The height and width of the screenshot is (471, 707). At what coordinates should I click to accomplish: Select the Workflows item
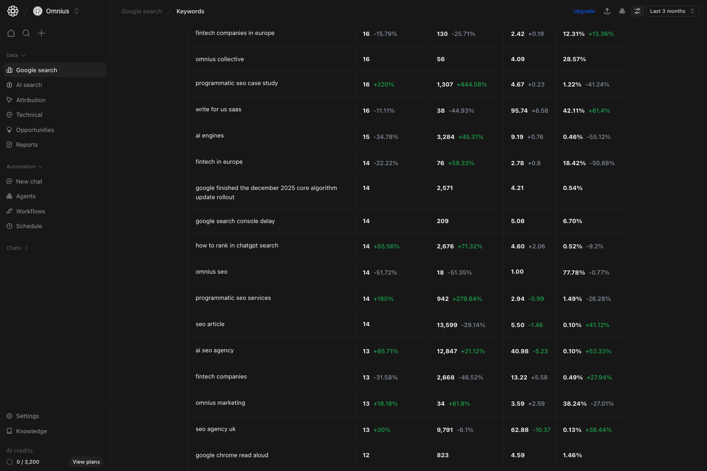click(x=30, y=211)
